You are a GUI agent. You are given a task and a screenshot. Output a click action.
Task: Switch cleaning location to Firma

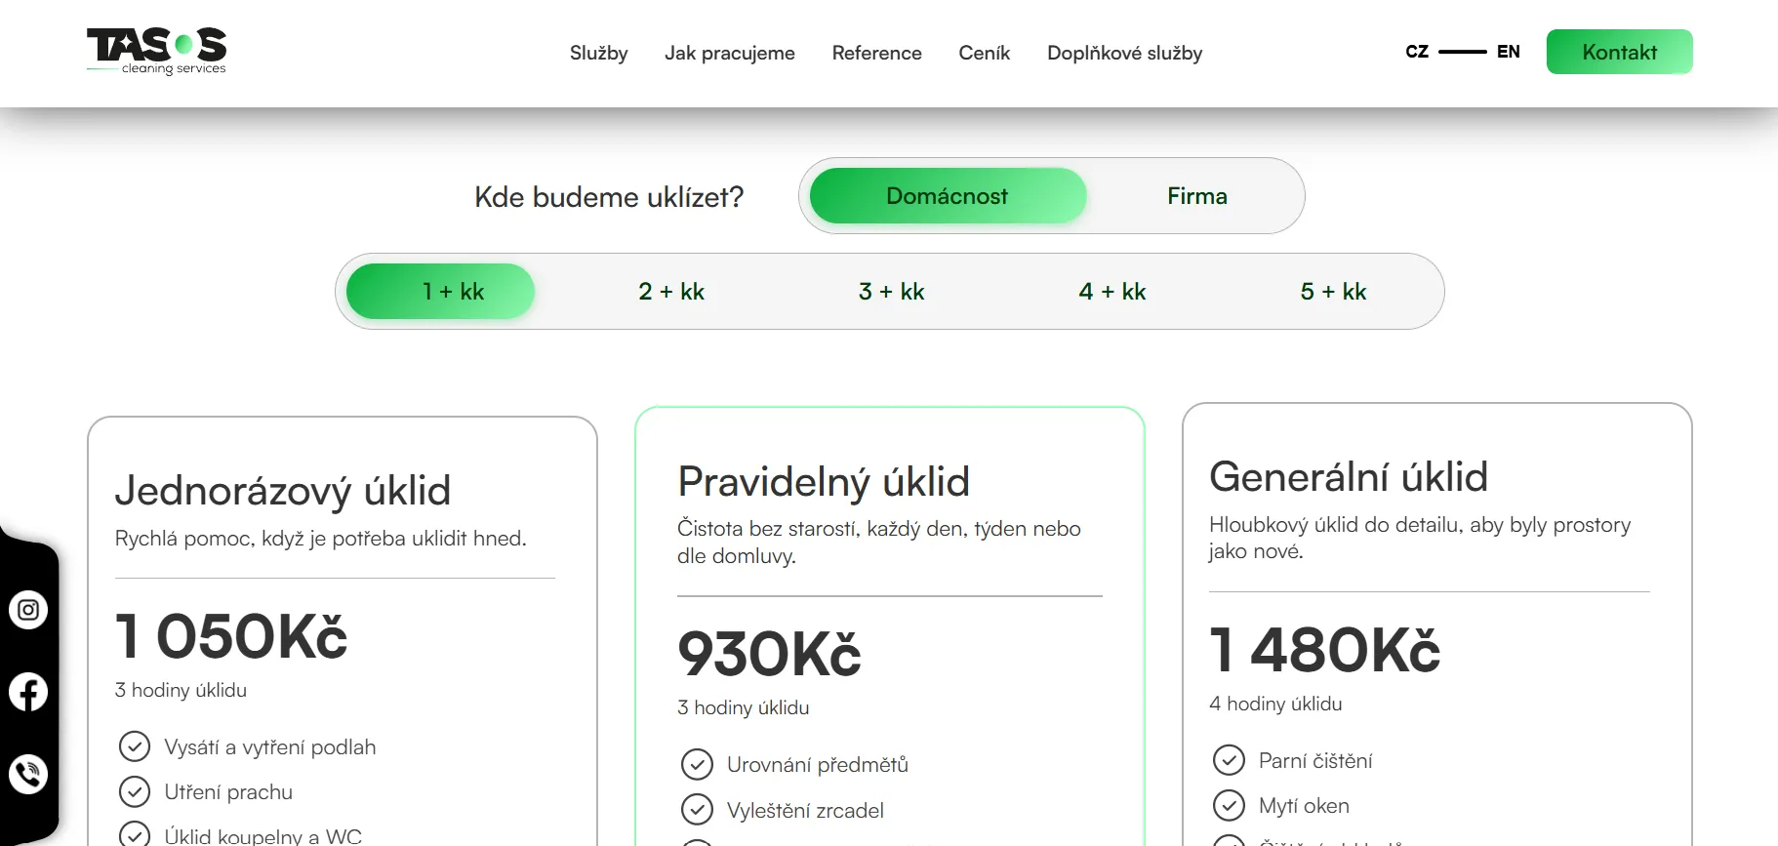pyautogui.click(x=1196, y=196)
